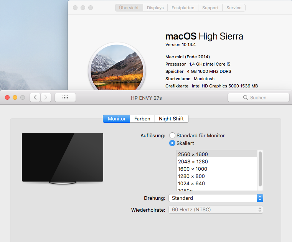Choose the 2048 × 1280 resolution
Screen dimensions: 292x242
217,161
